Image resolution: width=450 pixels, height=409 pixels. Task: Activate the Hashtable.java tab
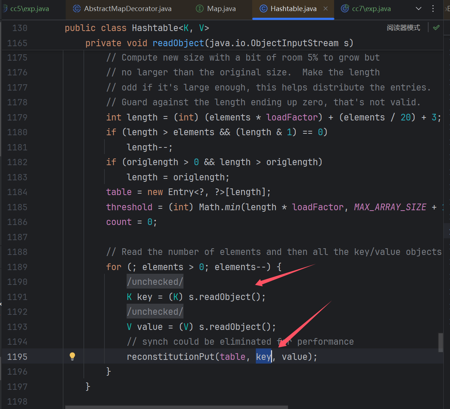pyautogui.click(x=293, y=8)
